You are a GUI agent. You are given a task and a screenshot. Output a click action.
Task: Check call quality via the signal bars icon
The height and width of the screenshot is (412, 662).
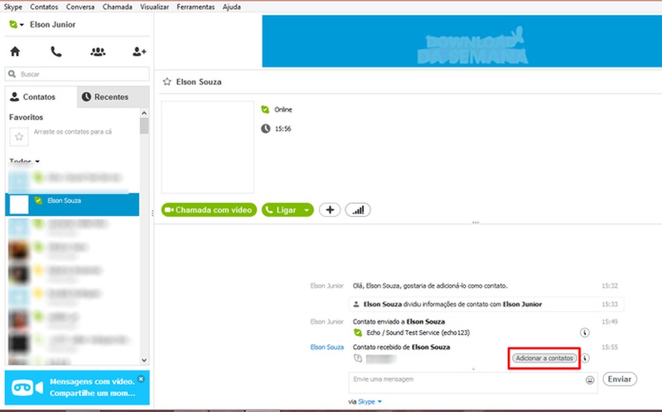tap(358, 210)
